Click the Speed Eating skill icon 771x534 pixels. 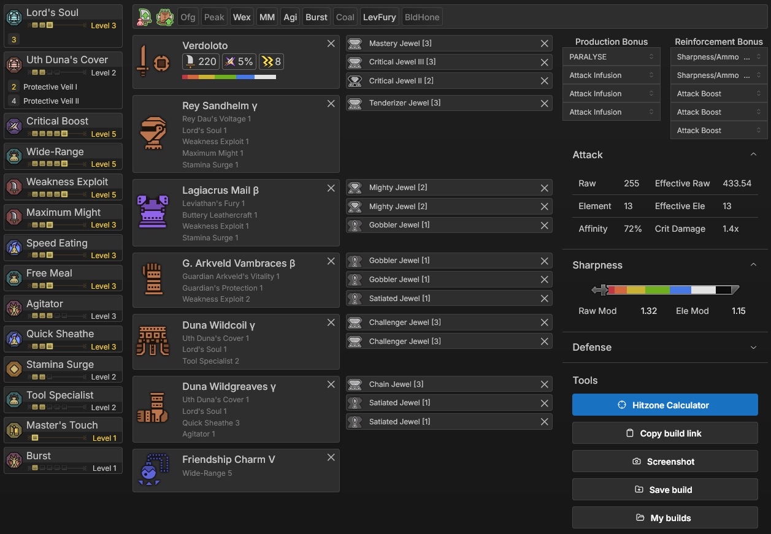(13, 248)
